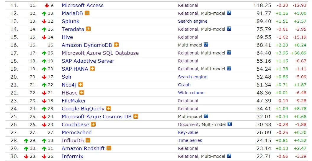Screen dimensions: 312x161
Task: Open the Memcached link
Action: pos(77,132)
